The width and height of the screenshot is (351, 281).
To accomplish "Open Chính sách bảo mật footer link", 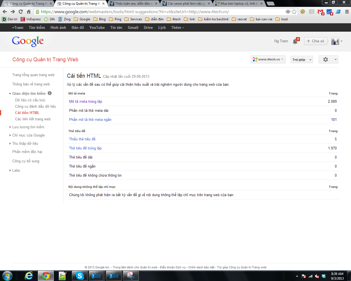I will (201, 267).
